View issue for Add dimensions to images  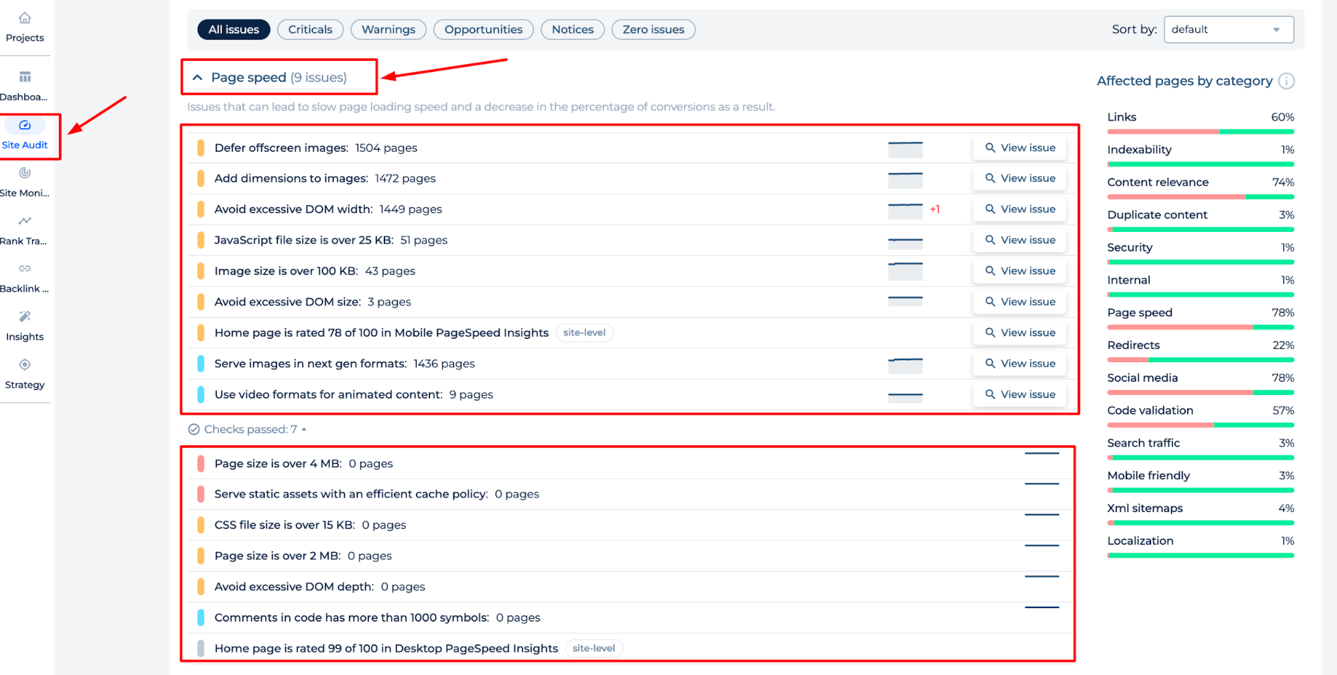coord(1020,178)
